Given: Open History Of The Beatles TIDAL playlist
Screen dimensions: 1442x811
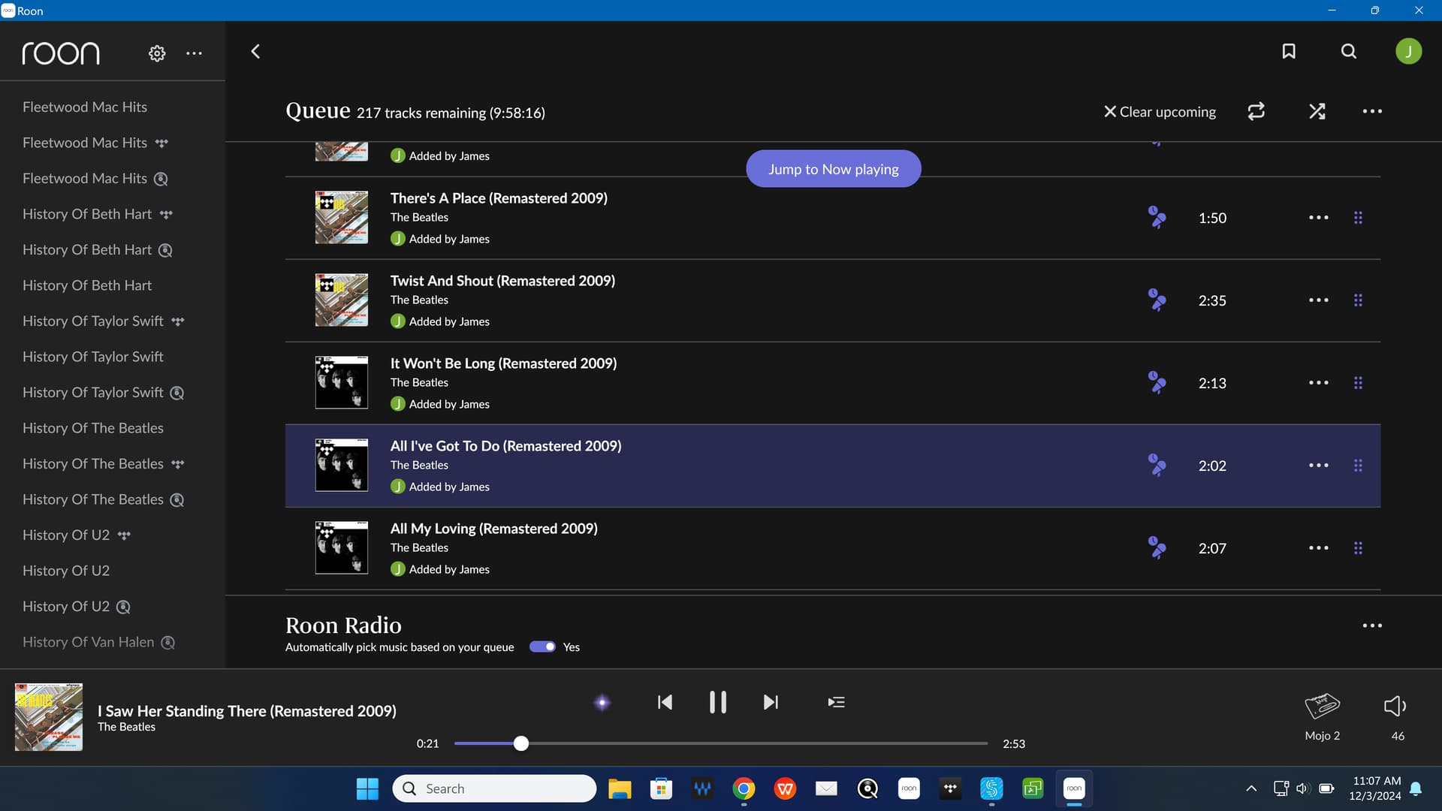Looking at the screenshot, I should point(104,464).
